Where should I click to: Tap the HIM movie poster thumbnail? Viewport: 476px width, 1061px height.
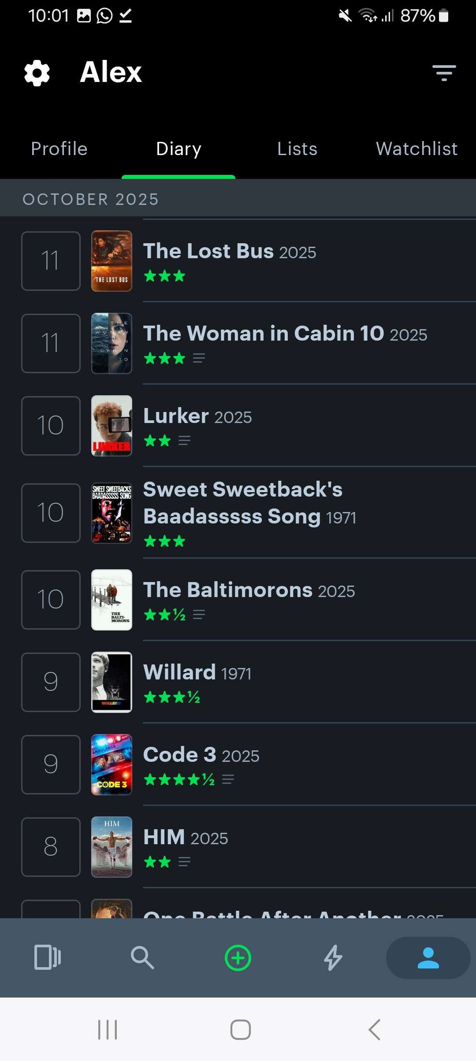pyautogui.click(x=112, y=847)
